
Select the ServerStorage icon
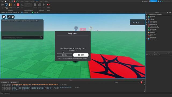tap(149, 29)
